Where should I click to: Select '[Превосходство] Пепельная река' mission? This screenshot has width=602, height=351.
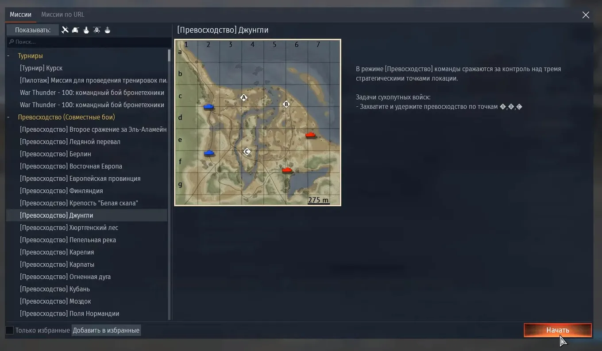(x=87, y=240)
